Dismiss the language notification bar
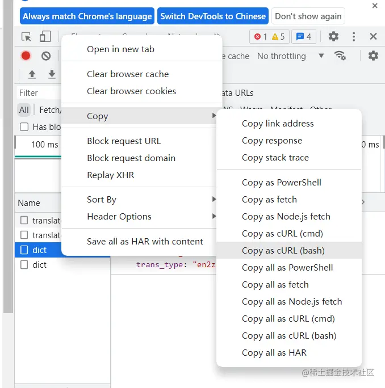 [375, 6]
